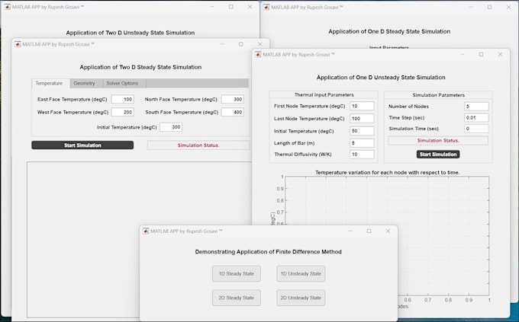Open the Solver Options tab
Viewport: 519px width, 322px height.
(122, 83)
